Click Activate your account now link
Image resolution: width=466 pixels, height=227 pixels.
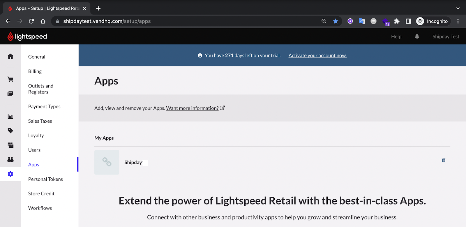317,55
